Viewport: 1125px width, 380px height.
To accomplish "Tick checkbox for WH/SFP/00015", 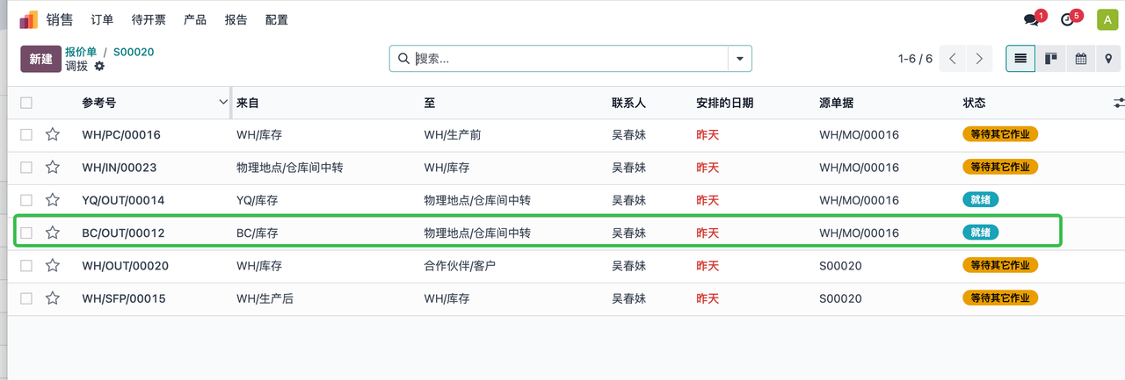I will pyautogui.click(x=26, y=298).
